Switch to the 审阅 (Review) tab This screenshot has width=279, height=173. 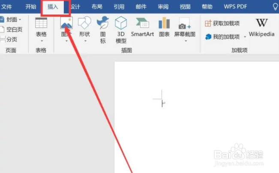coord(163,7)
